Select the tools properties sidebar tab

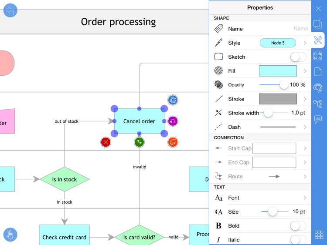(318, 40)
